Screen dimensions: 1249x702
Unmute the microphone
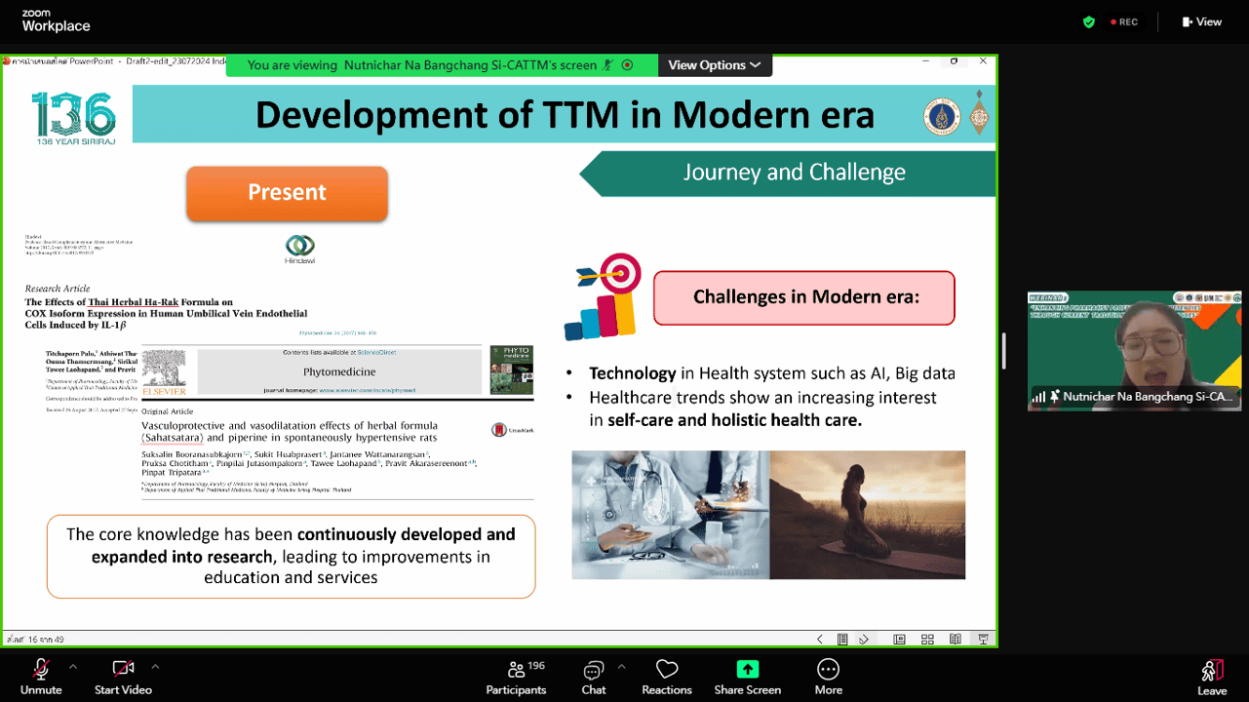pos(41,676)
